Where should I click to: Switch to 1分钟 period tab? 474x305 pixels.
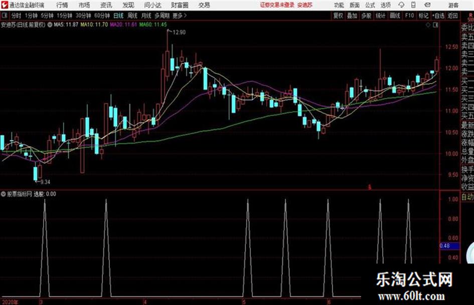(x=31, y=16)
